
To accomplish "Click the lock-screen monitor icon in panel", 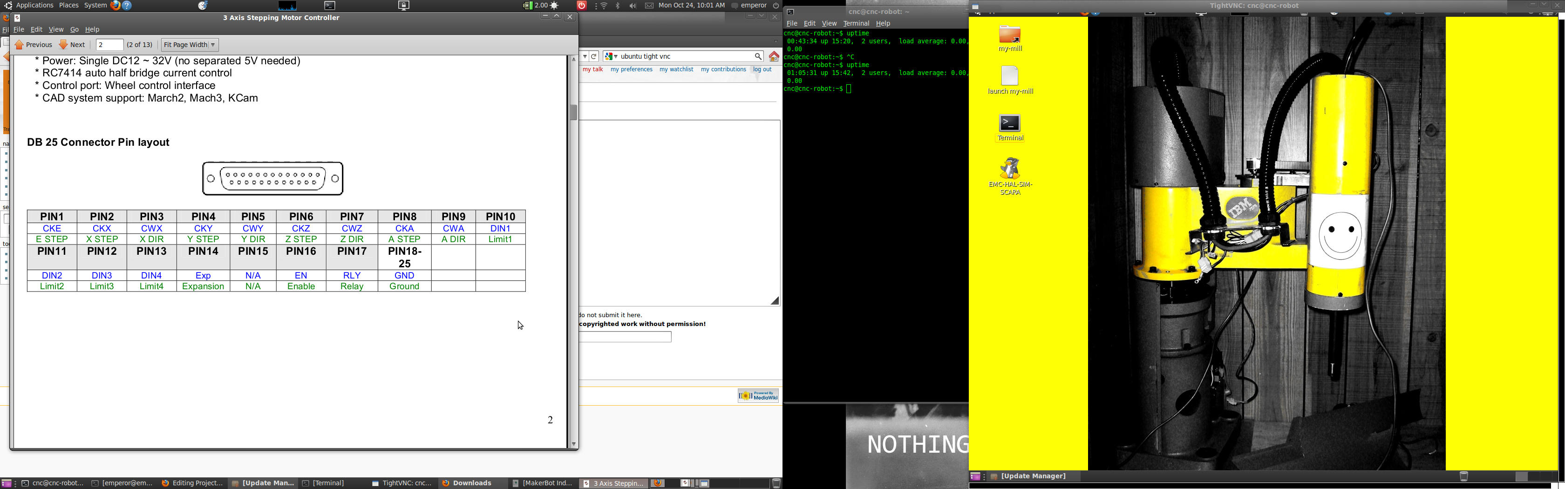I will 404,6.
